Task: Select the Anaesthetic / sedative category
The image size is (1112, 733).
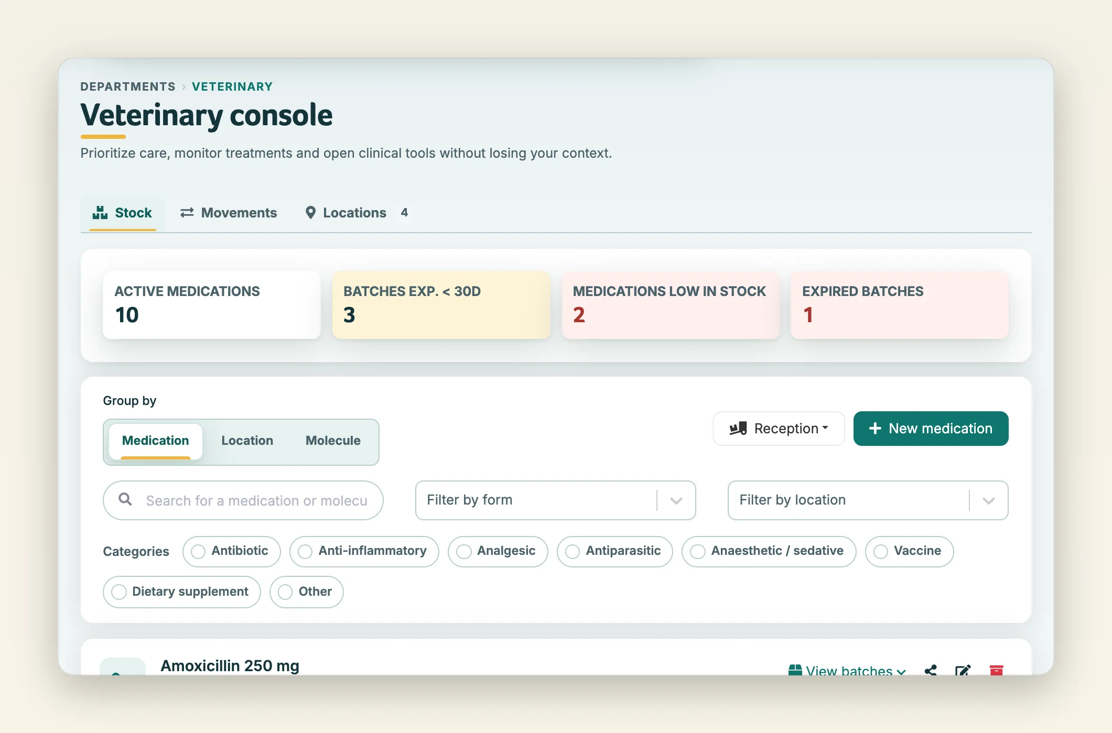Action: pos(769,551)
